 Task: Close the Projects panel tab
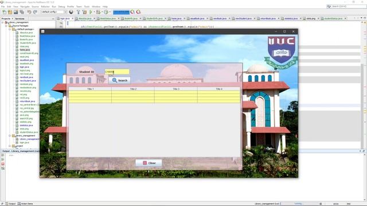coord(13,19)
